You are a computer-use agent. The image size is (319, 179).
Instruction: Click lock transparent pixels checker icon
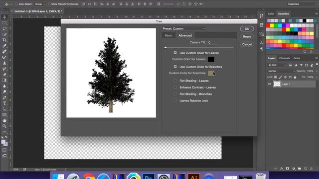point(276,77)
